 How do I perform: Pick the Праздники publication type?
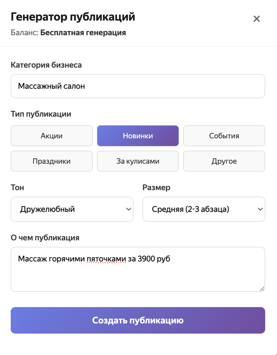point(51,161)
